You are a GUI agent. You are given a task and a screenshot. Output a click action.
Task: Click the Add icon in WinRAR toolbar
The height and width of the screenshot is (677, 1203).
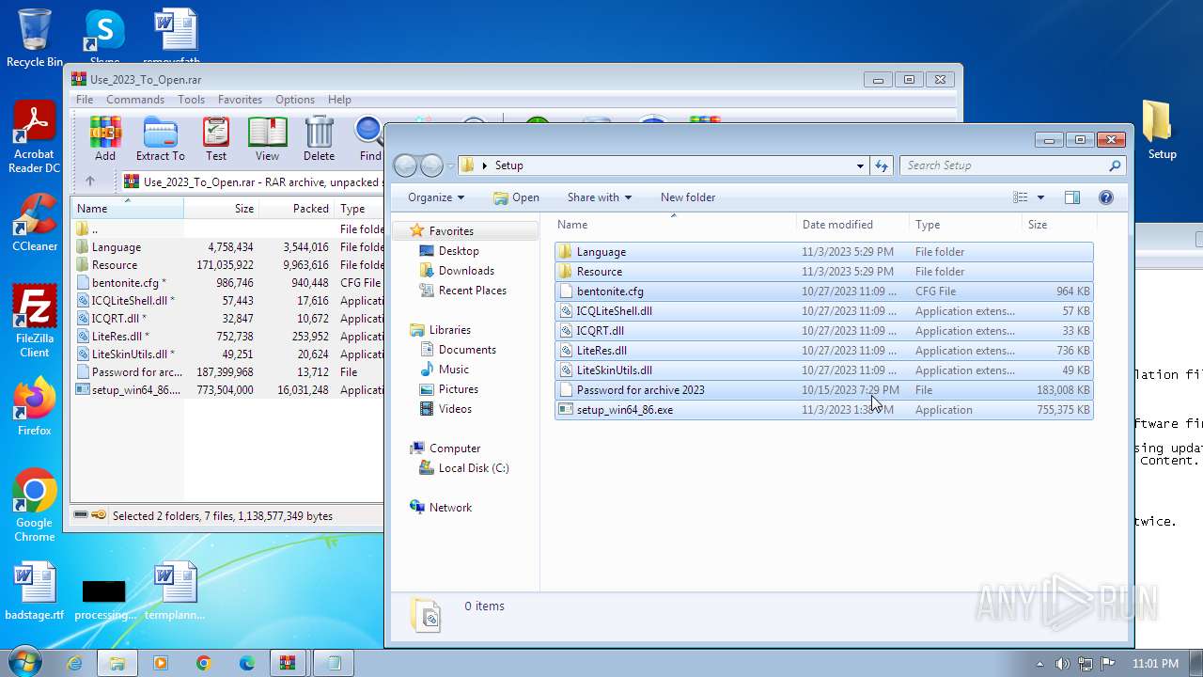coord(105,138)
